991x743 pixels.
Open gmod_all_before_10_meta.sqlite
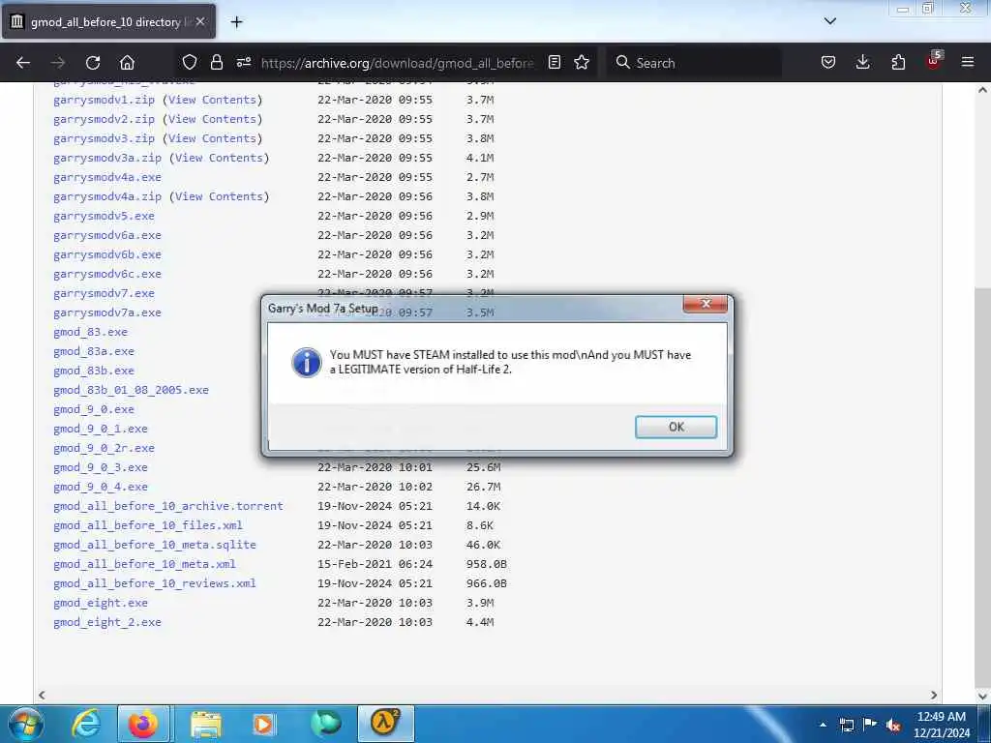click(155, 545)
